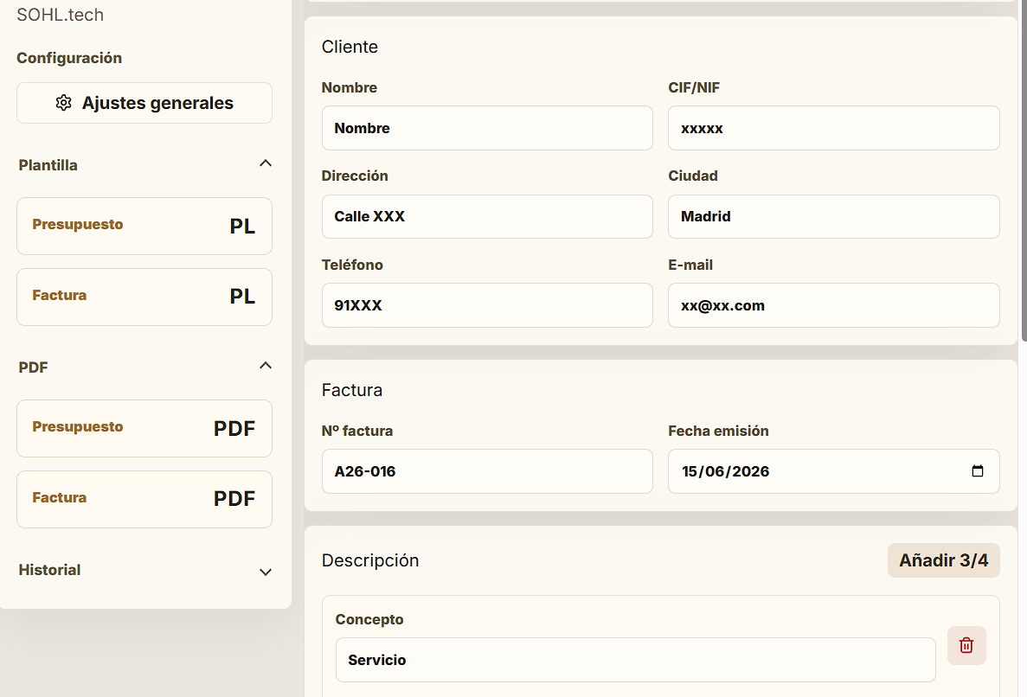Click the Teléfono field showing 91XXX
The image size is (1027, 697).
click(487, 305)
